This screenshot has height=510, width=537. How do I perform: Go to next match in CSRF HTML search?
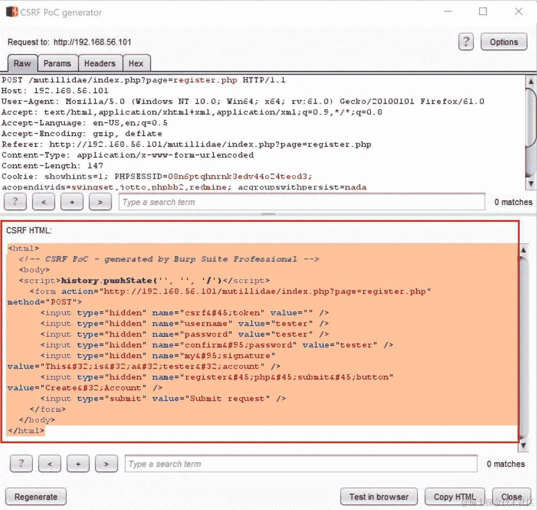[x=106, y=464]
